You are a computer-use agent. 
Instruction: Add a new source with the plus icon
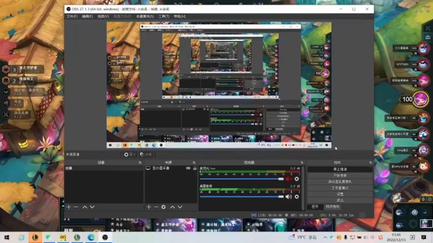(149, 207)
